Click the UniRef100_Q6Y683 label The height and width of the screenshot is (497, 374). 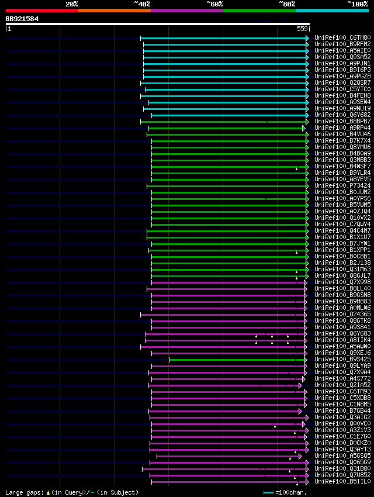[x=342, y=333]
